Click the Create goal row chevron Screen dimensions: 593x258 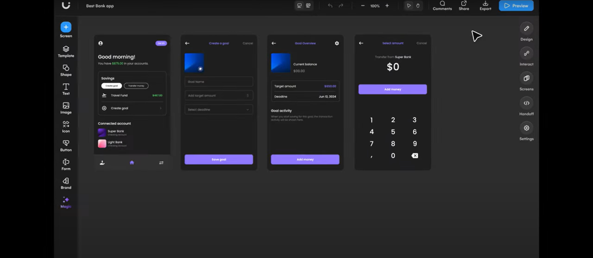coord(161,108)
